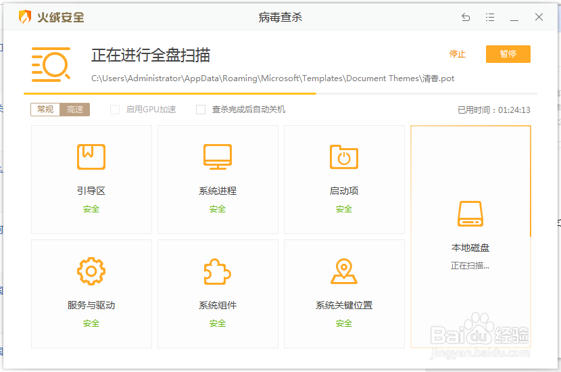This screenshot has width=561, height=372.
Task: Click the 正在扫描... status text
Action: coord(470,266)
